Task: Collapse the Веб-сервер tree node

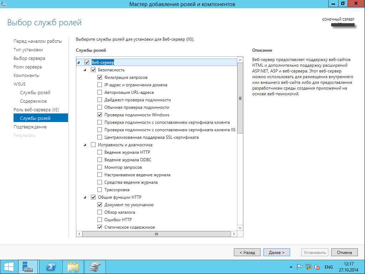Action: tap(79, 62)
